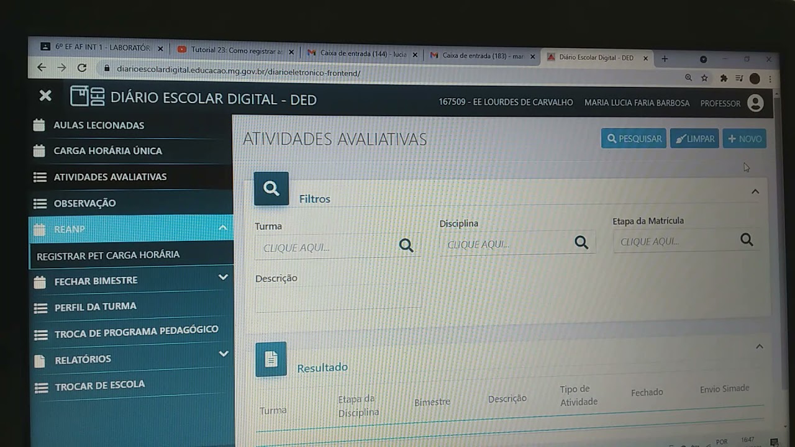Open Perfil da Turma menu item
Screen dimensions: 795x447
click(x=95, y=307)
